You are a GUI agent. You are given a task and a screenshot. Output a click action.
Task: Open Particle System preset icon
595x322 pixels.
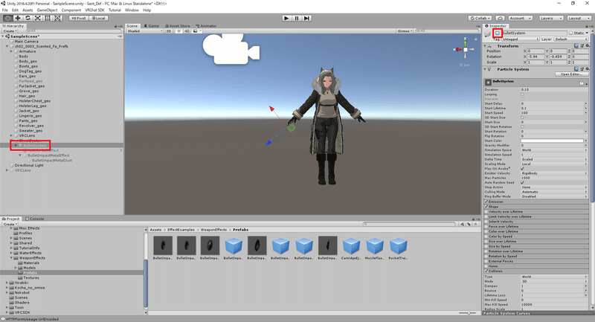pos(582,69)
